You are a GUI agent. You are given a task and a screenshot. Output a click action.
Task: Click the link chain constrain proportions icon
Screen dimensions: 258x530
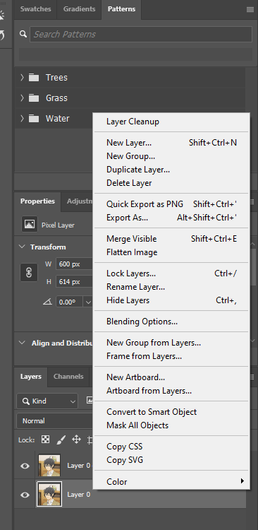tap(29, 273)
